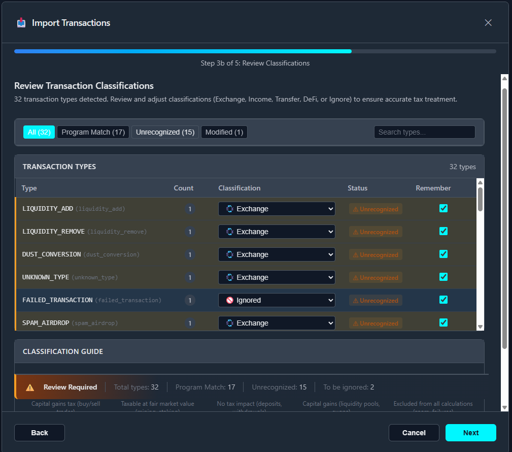The image size is (512, 452).
Task: Click the dialog scroll-up arrow
Action: (x=504, y=78)
